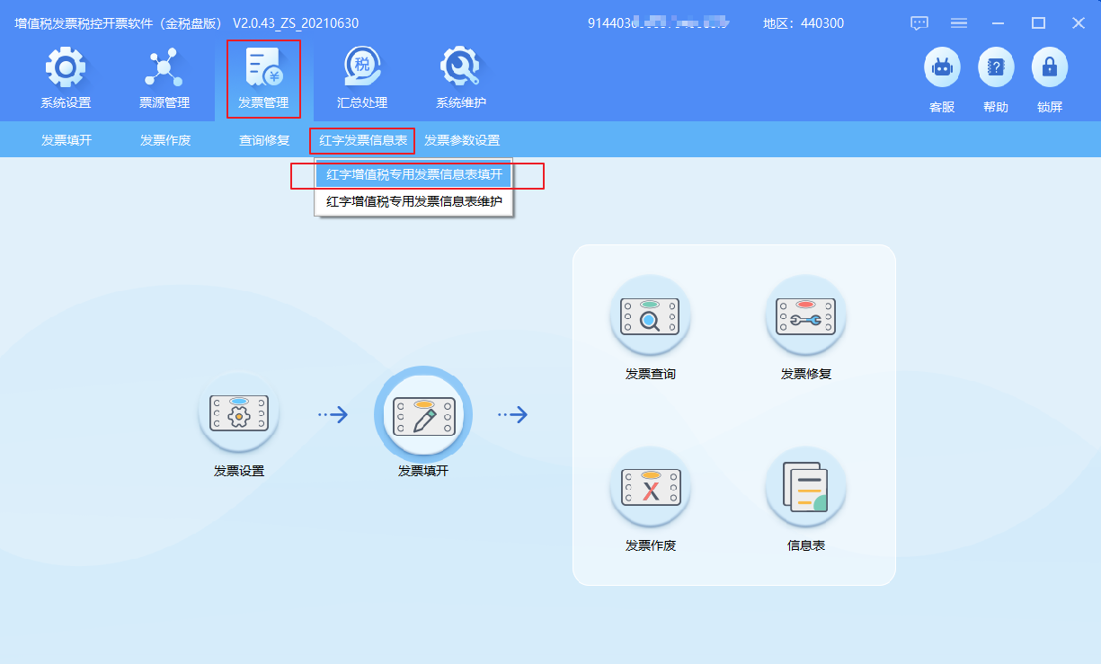Open the hamburger menu icon in the title bar

pyautogui.click(x=959, y=23)
